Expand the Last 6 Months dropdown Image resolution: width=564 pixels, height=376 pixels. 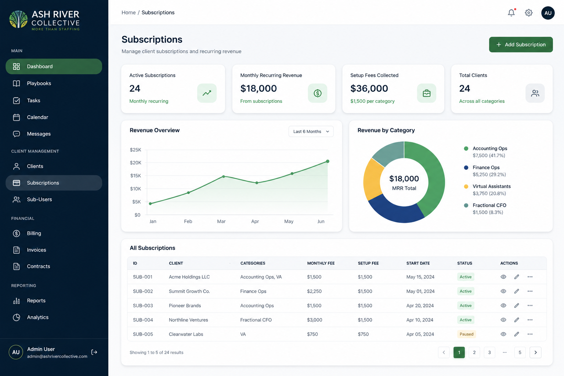[x=311, y=131]
